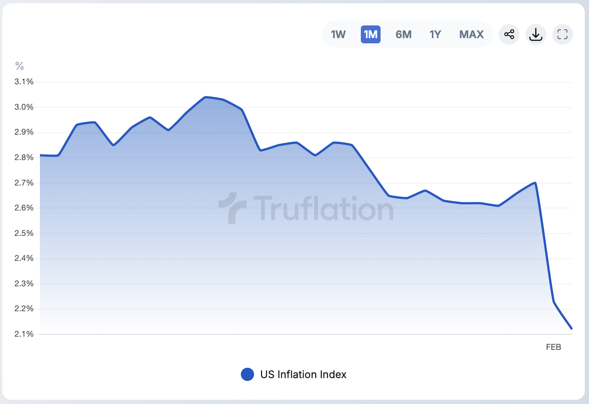Switch to the 1W time range
This screenshot has width=589, height=404.
tap(338, 34)
